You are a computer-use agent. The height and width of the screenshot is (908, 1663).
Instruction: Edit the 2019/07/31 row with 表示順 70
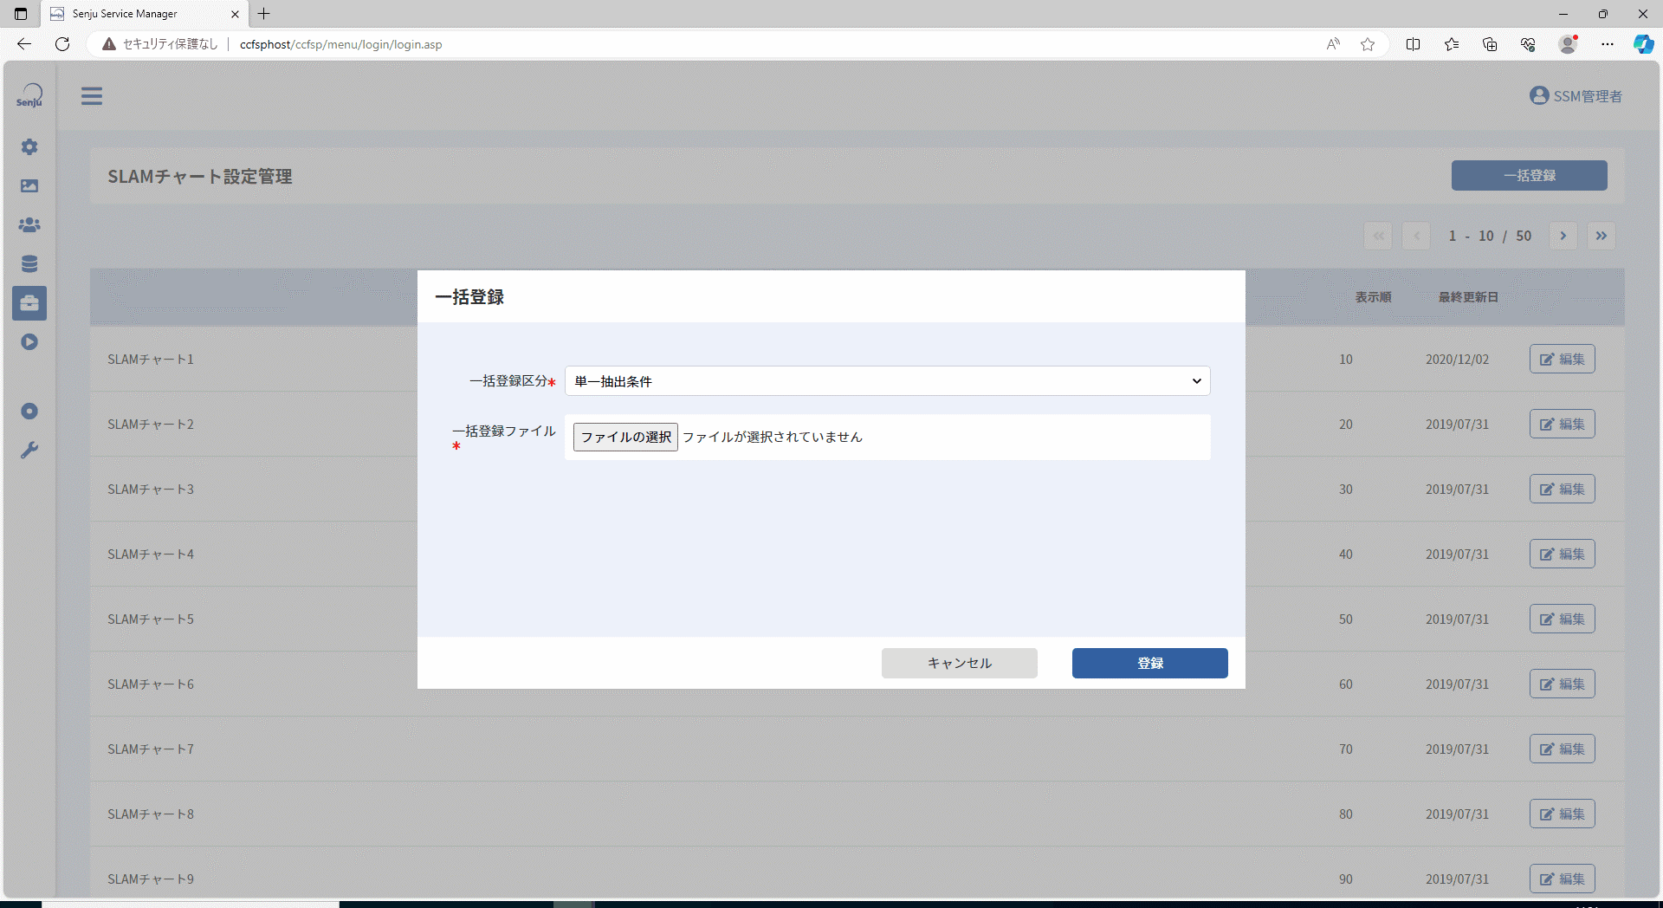point(1563,749)
